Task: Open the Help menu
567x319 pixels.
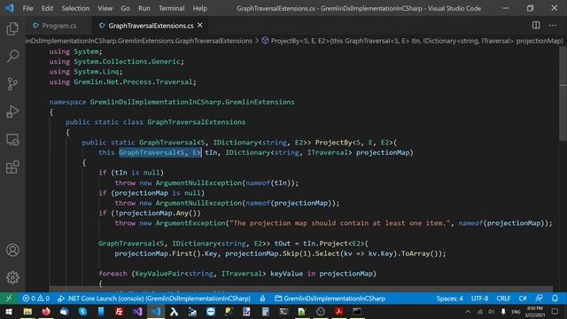Action: (x=200, y=8)
